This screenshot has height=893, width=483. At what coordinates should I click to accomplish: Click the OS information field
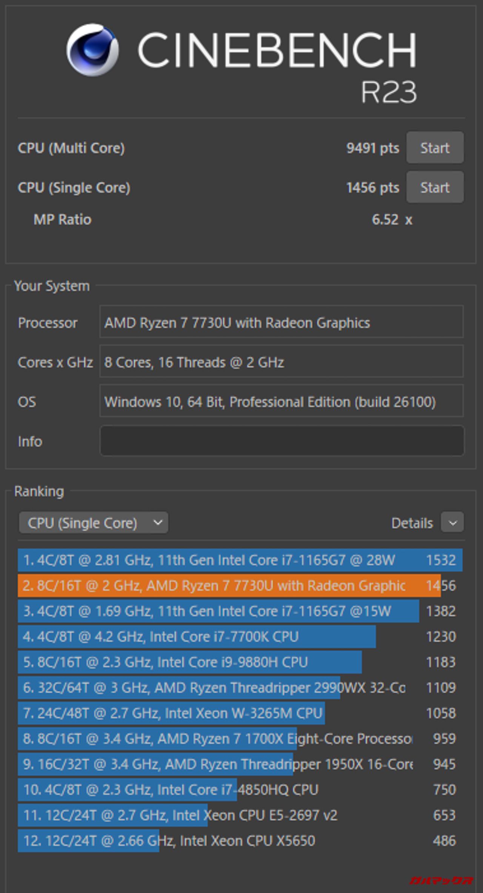[281, 402]
